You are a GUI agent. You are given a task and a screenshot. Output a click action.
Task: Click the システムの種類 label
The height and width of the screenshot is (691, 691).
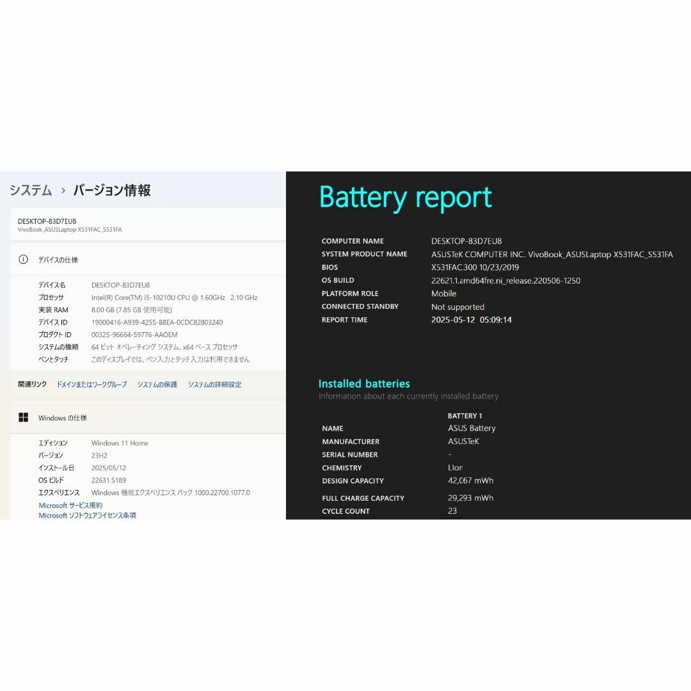point(58,347)
